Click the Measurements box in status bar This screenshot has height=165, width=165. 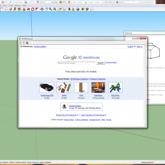[159, 162]
